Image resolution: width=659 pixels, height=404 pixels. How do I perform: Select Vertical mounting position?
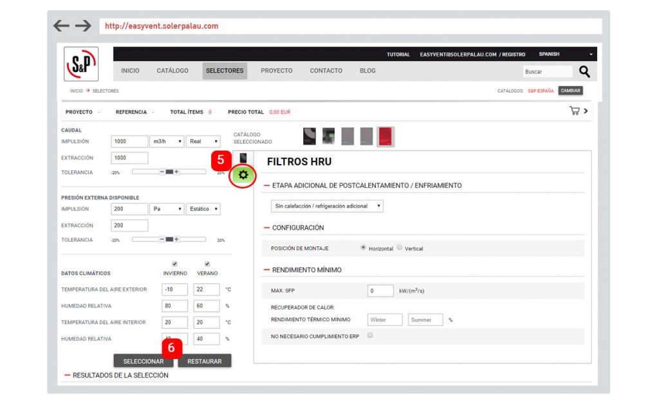(399, 248)
